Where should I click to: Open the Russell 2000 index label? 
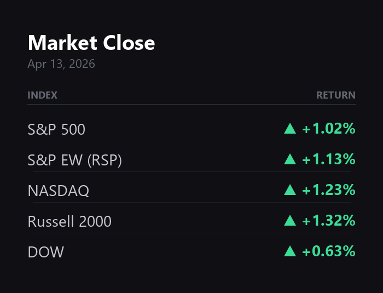[69, 221]
